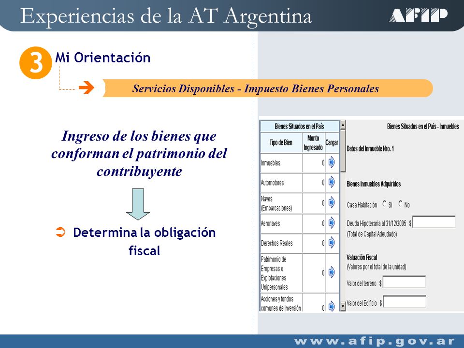Click load arrow for Acciones y fondos comunes
Screen dimensions: 464x348
coord(332,306)
